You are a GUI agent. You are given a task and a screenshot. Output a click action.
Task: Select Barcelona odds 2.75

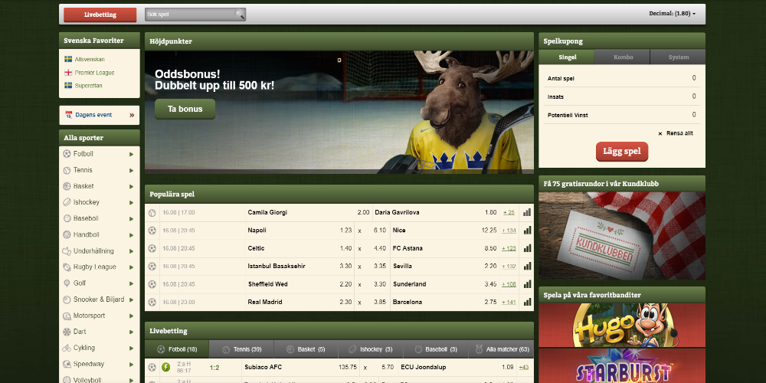pos(491,302)
